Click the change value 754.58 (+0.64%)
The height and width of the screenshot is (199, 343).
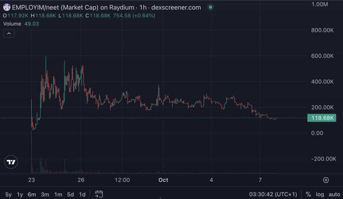click(x=134, y=16)
